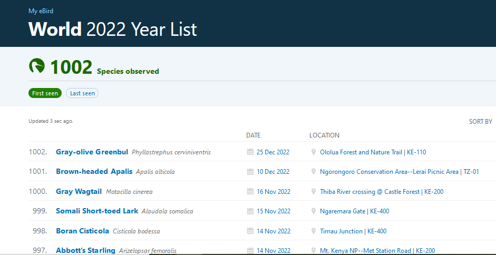Click Abbott's Starling's 14 Nov 2022 date
The width and height of the screenshot is (496, 255).
274,251
